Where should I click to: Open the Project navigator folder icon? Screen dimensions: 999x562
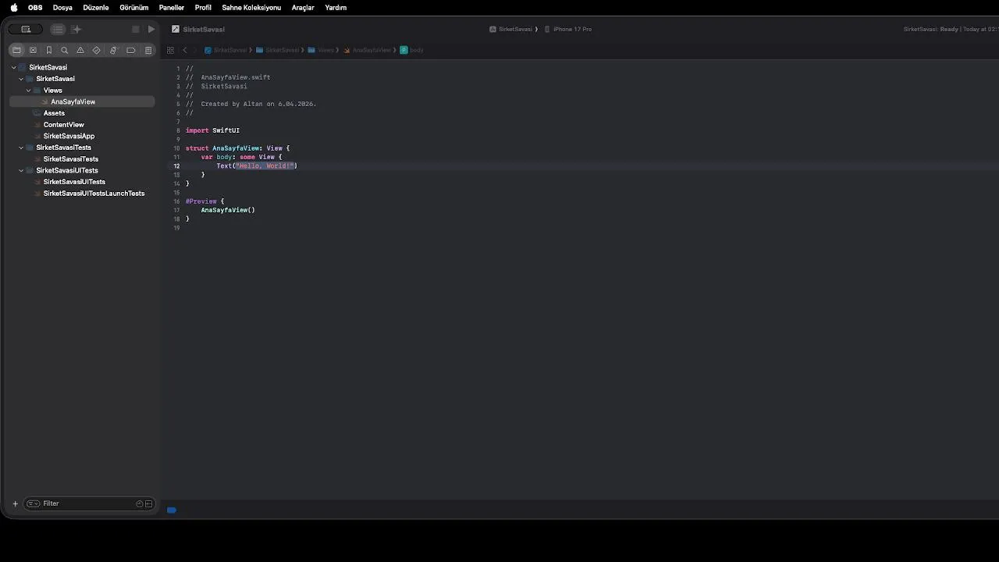[16, 50]
